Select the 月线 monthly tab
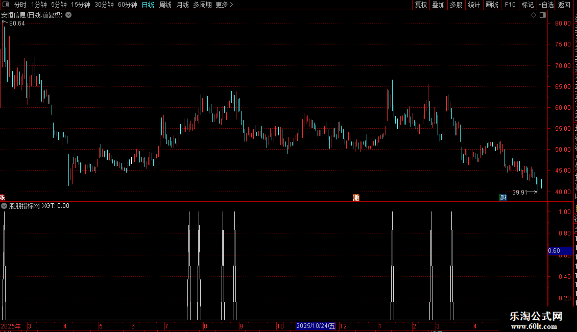This screenshot has width=577, height=332. tap(182, 5)
